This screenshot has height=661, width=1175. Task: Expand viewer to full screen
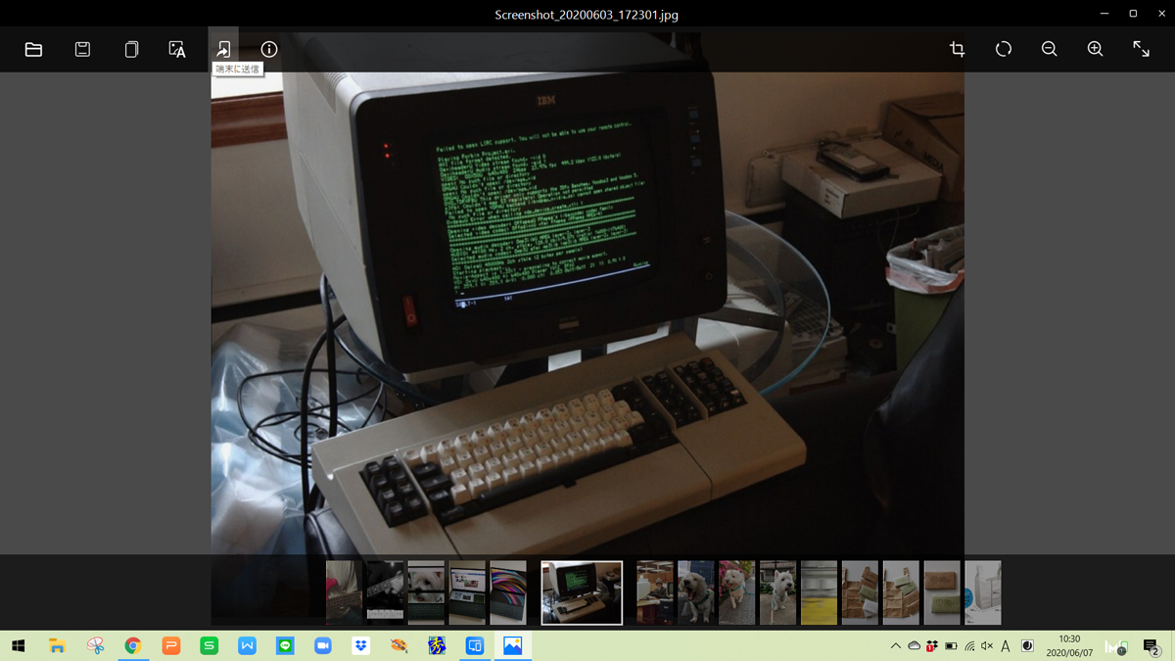[x=1141, y=49]
